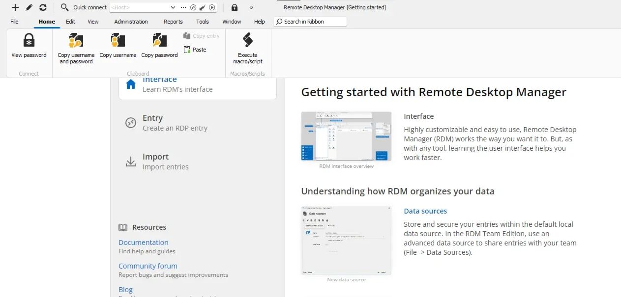
Task: Click the pencil edit icon in toolbar
Action: [x=29, y=7]
